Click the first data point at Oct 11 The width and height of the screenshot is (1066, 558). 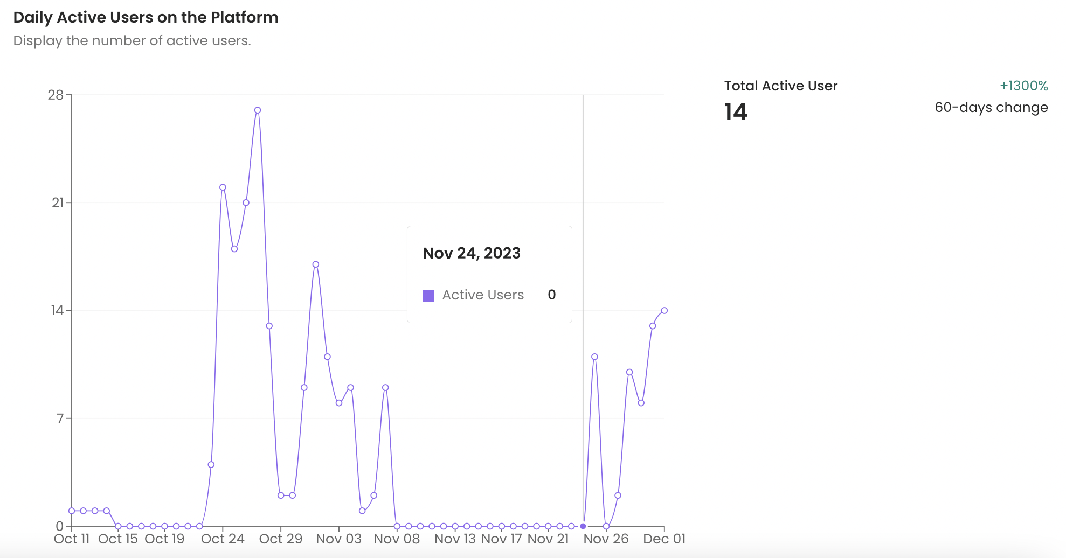coord(72,511)
